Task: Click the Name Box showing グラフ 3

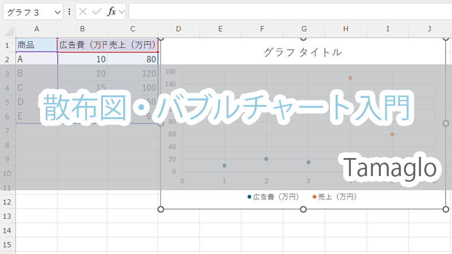Action: pyautogui.click(x=27, y=11)
